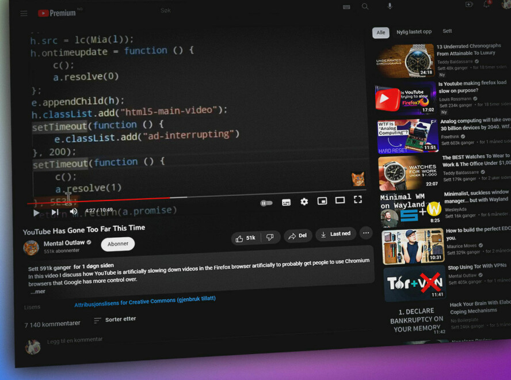
Task: Click the Søk search field
Action: (166, 10)
